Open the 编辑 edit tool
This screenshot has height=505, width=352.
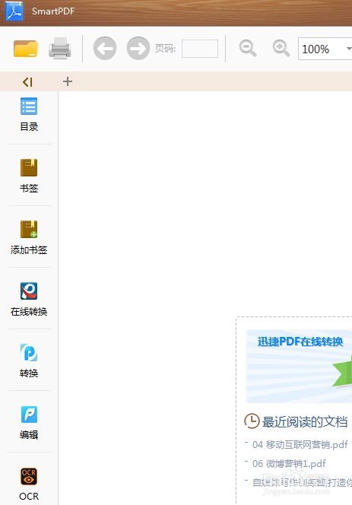pyautogui.click(x=29, y=423)
